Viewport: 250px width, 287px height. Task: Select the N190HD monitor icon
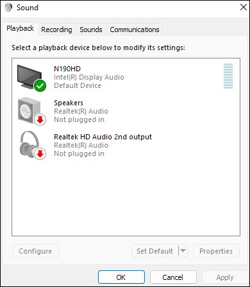click(30, 77)
